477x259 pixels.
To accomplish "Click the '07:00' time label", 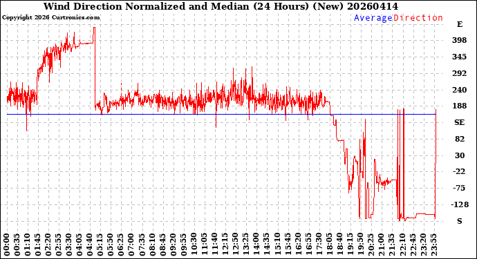I will 131,245.
